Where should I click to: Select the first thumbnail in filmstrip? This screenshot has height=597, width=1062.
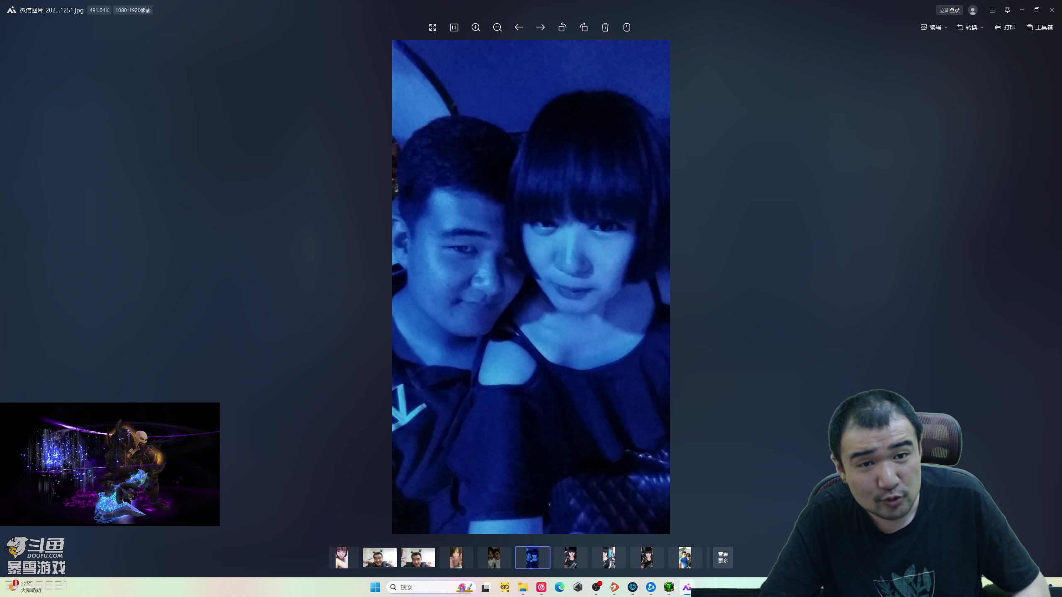point(342,558)
